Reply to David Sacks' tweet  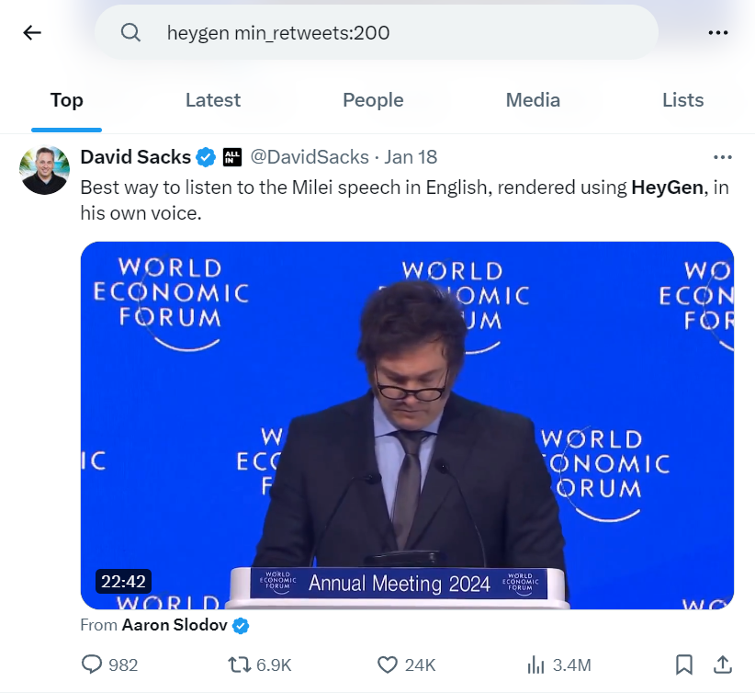point(92,665)
